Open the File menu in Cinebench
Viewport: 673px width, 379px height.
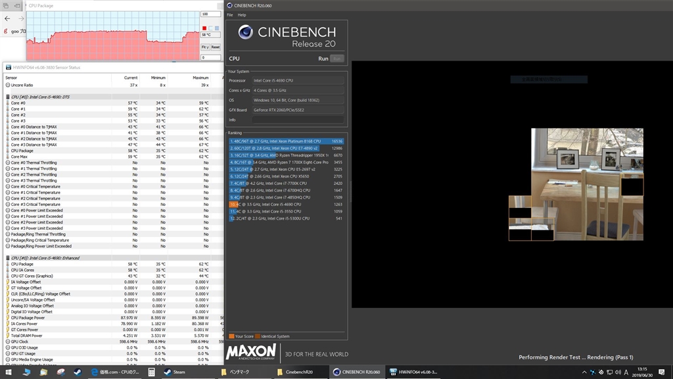click(230, 14)
